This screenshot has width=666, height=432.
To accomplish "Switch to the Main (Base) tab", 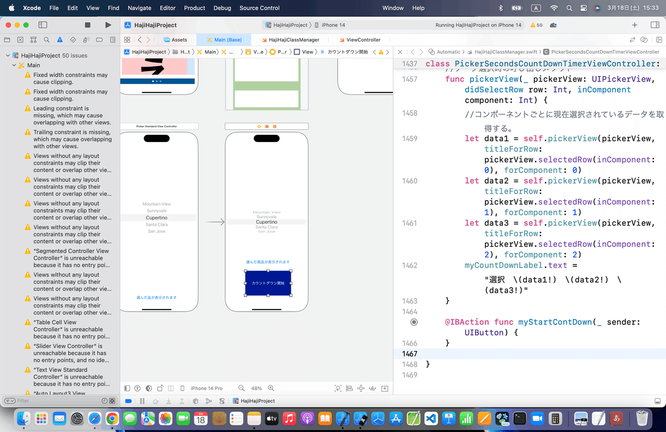I will click(223, 40).
